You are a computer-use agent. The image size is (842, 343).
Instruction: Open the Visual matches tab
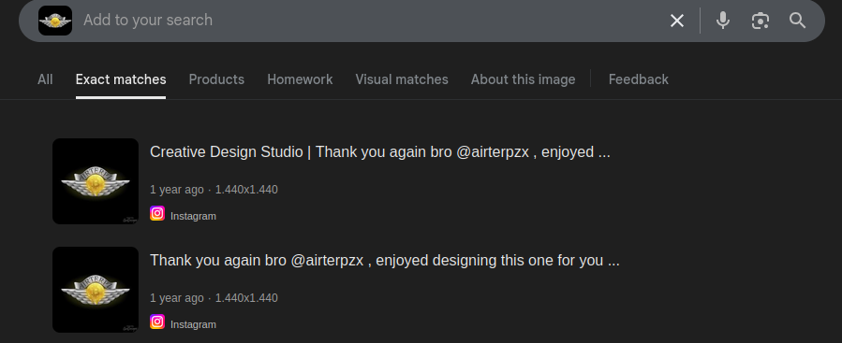coord(402,79)
